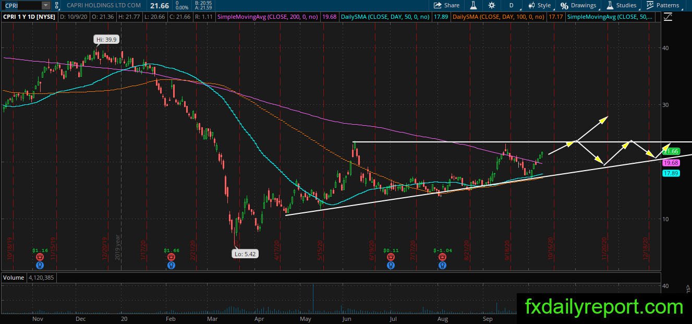Click the volume value 4,120,385
Screen dimensions: 692x324
41,278
